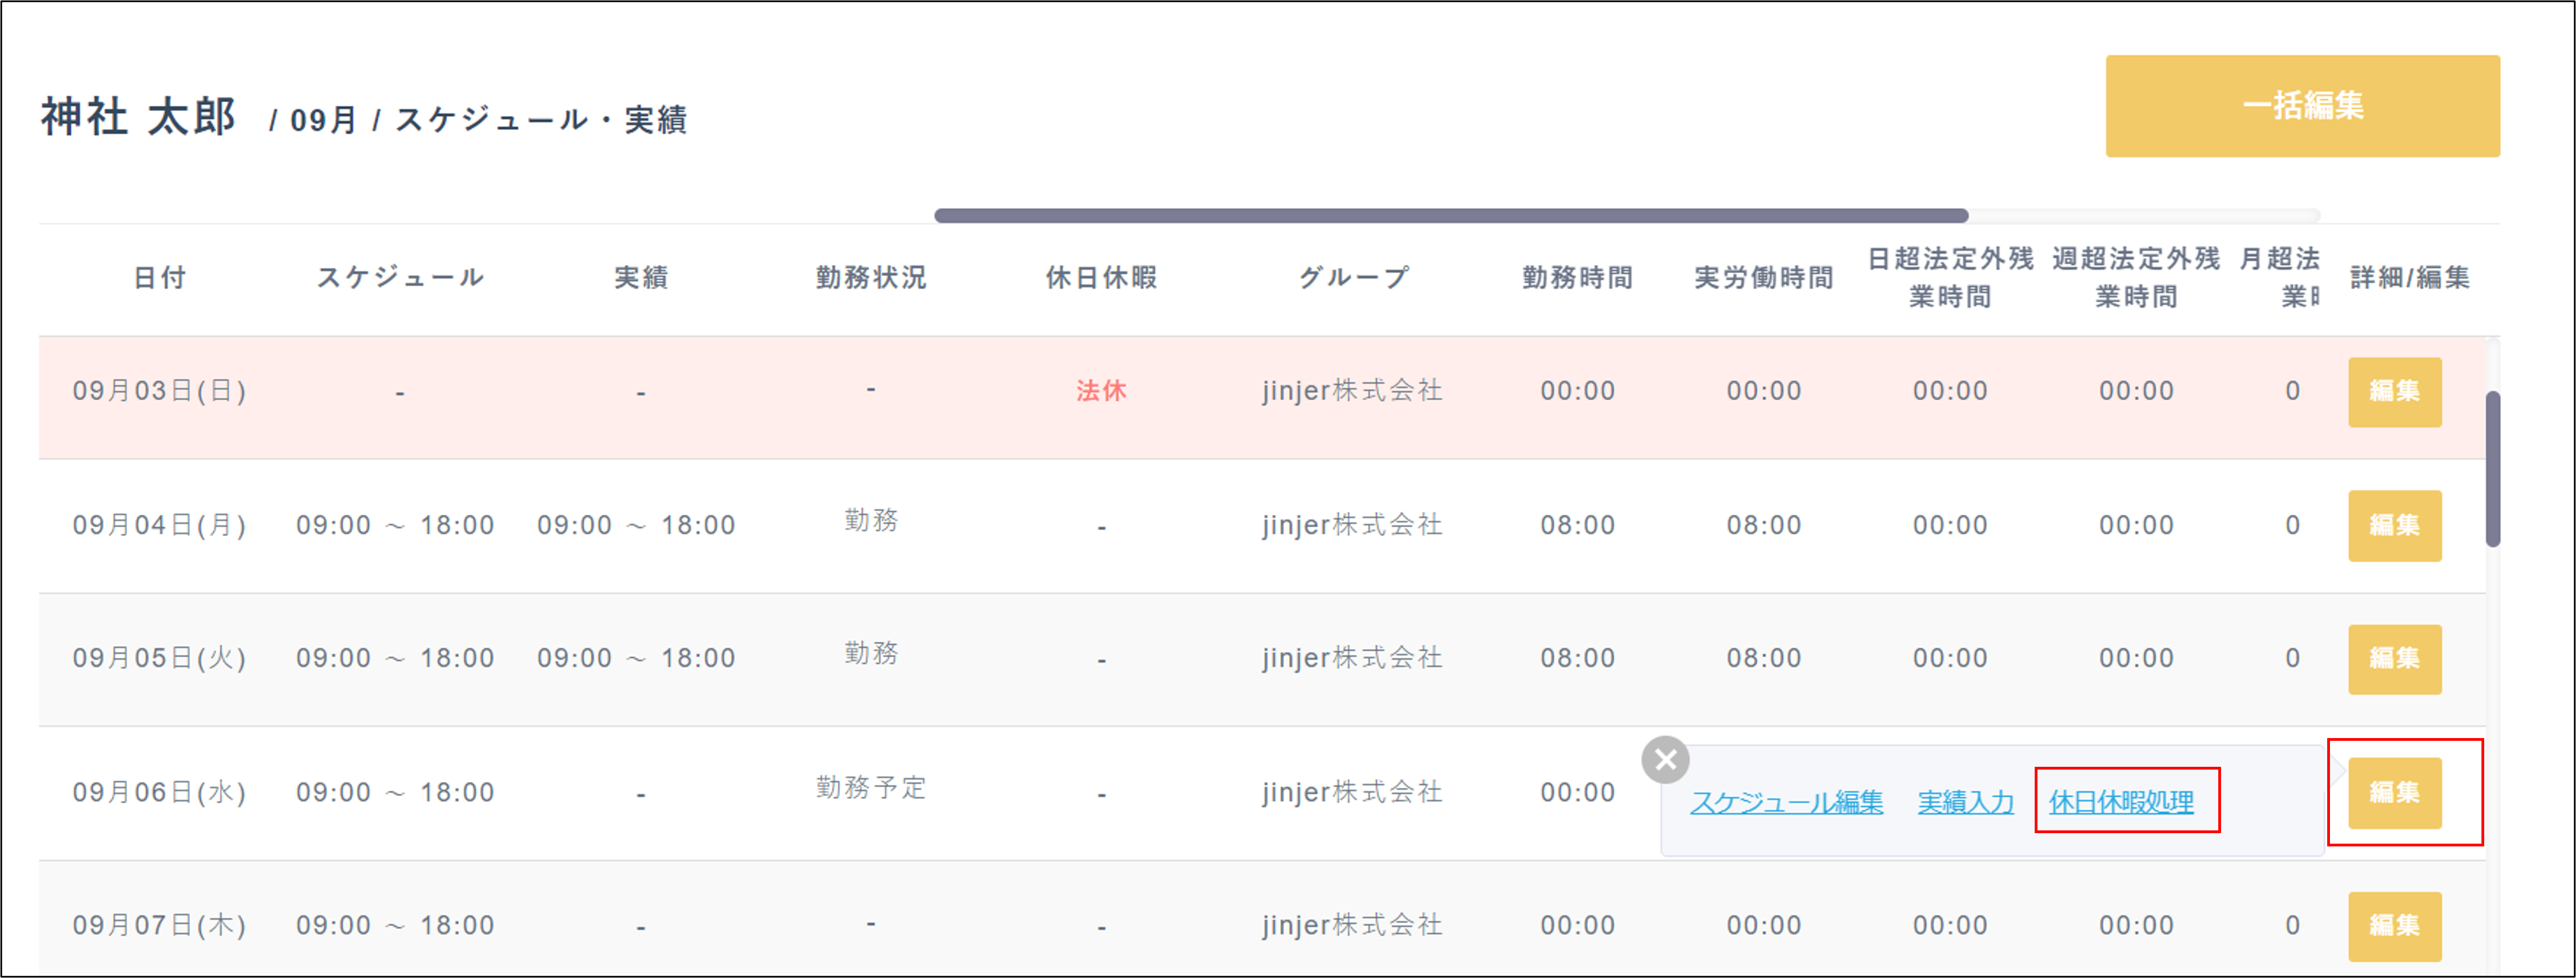Image resolution: width=2576 pixels, height=978 pixels.
Task: Select the schedule 09:00 ~ 18:00 on 09月06日
Action: click(396, 792)
